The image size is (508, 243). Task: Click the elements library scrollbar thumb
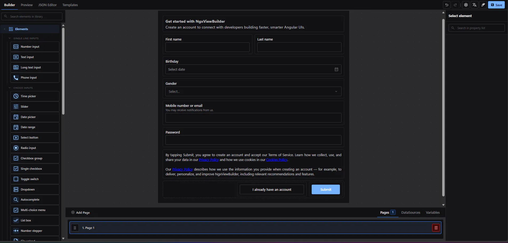point(63,71)
